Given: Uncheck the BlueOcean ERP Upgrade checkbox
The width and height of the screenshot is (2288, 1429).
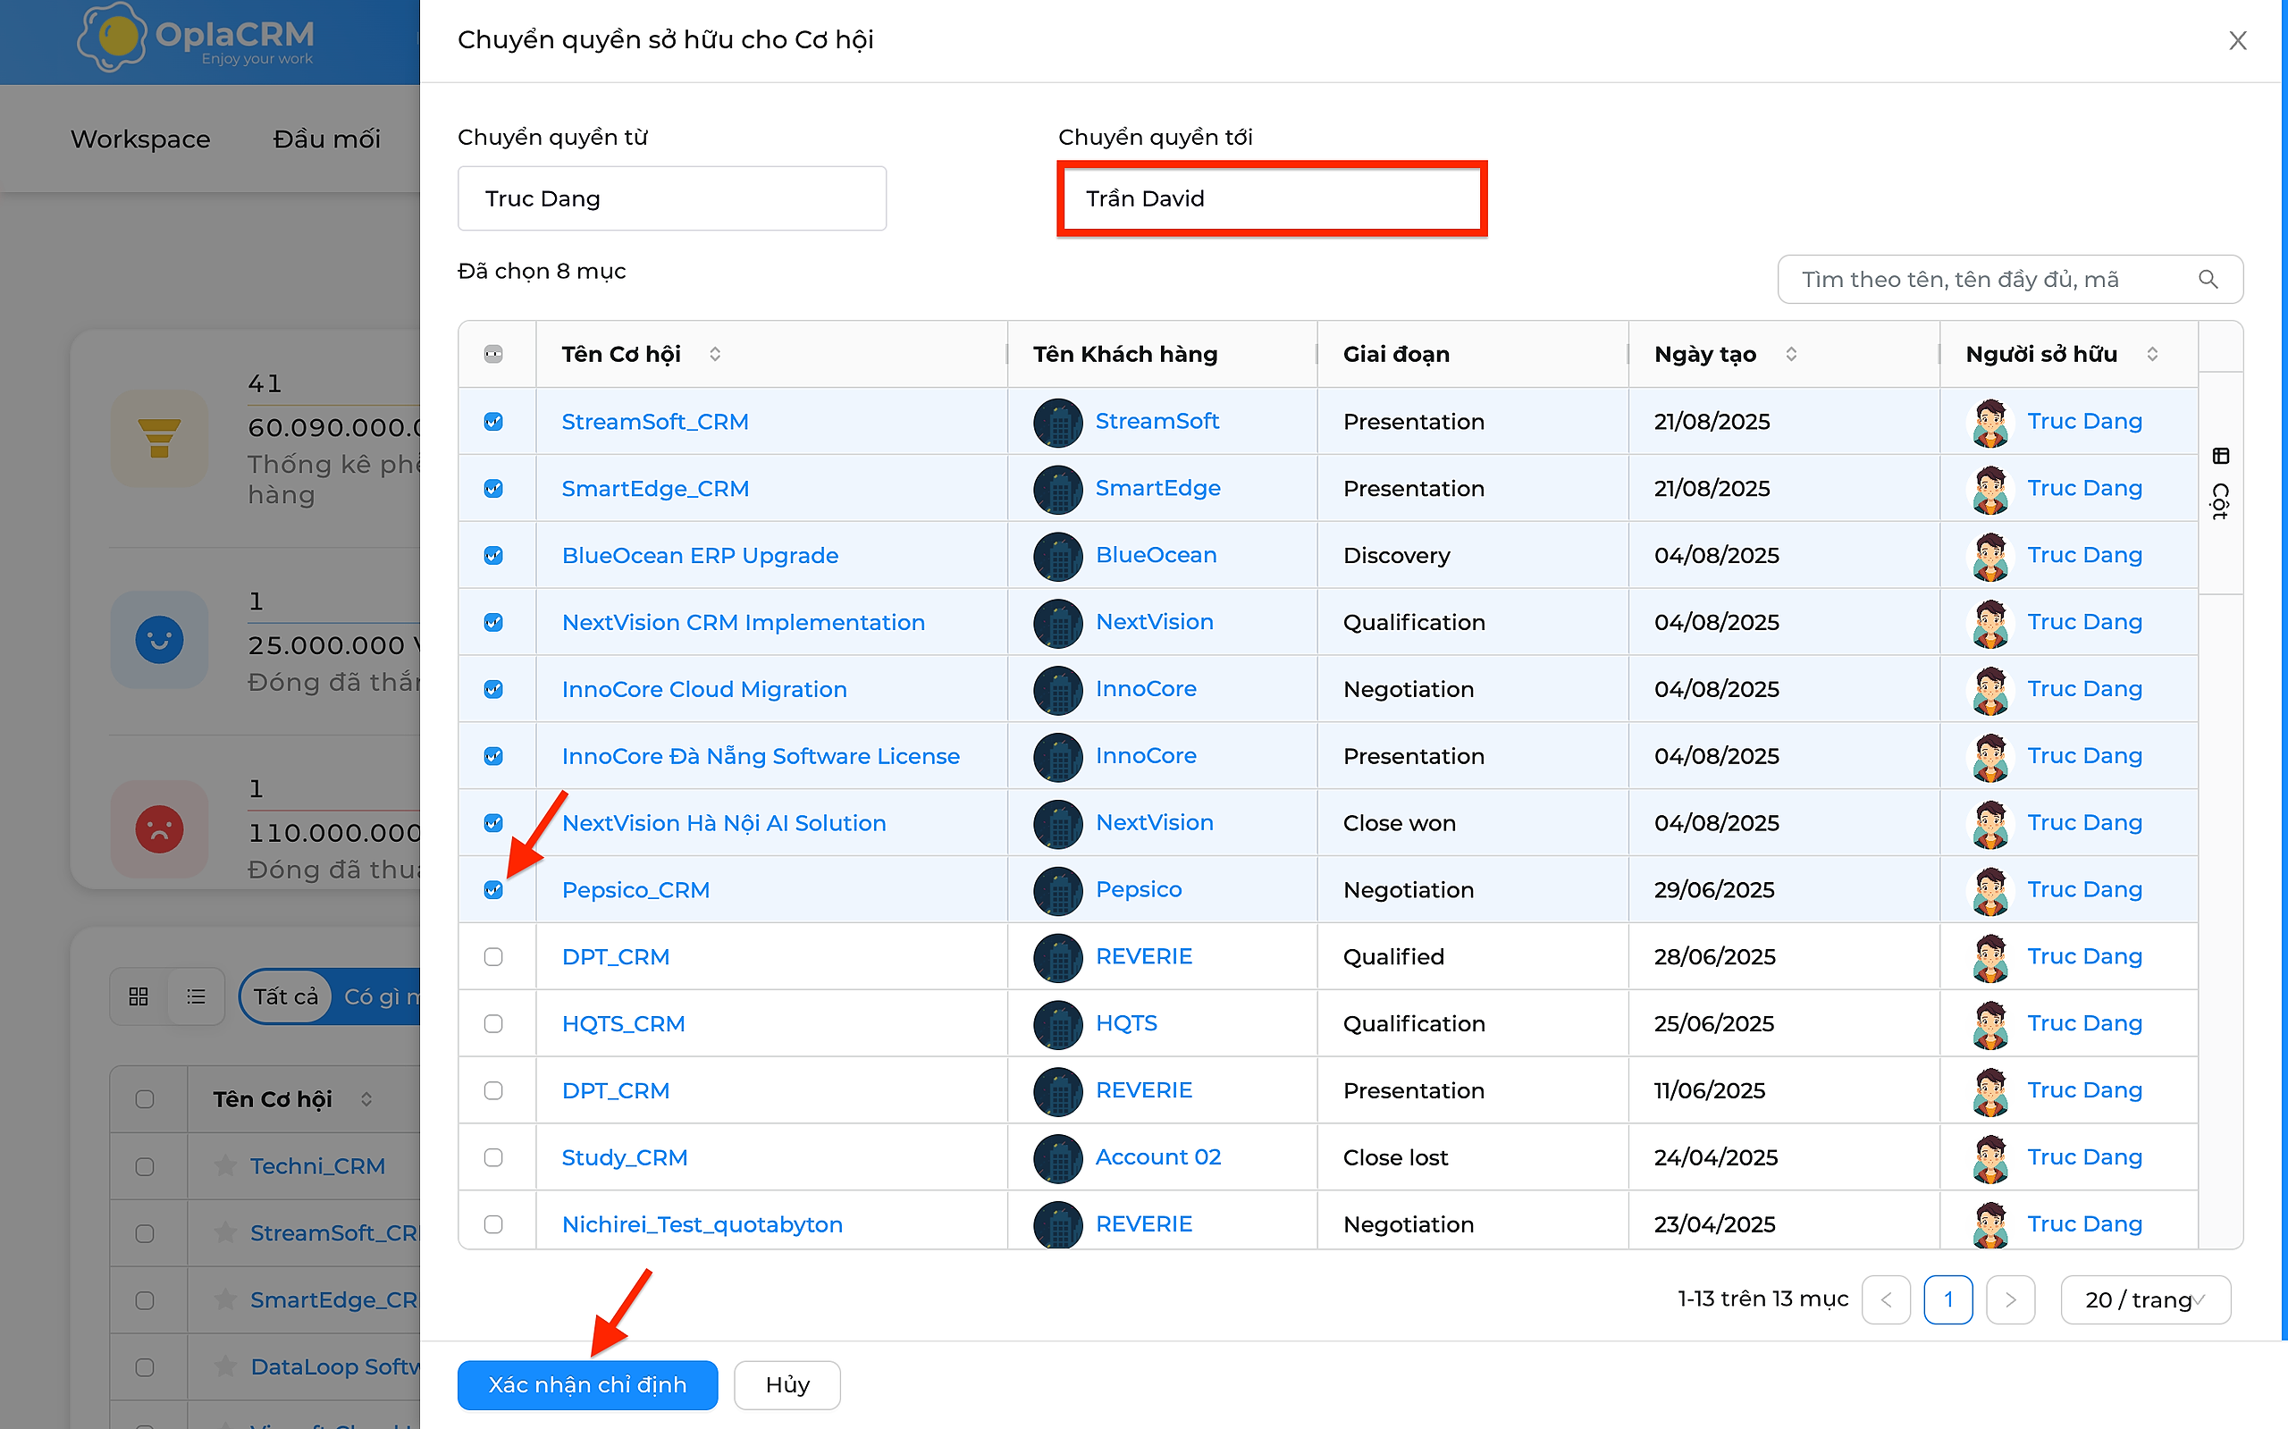Looking at the screenshot, I should click(493, 556).
